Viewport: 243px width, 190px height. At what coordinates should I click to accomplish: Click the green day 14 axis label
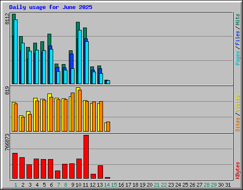tap(107, 185)
